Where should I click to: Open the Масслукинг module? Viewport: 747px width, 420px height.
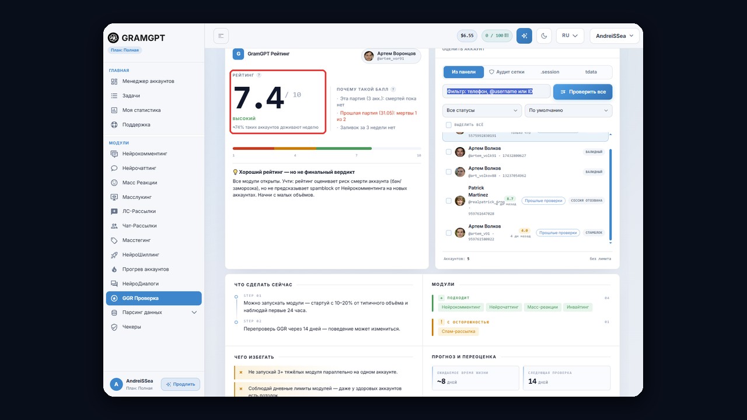click(x=153, y=197)
